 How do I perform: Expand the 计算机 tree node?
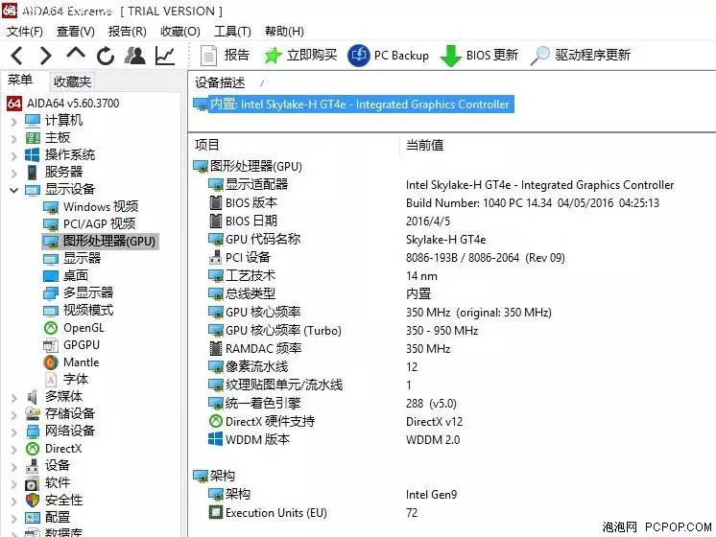coord(14,122)
